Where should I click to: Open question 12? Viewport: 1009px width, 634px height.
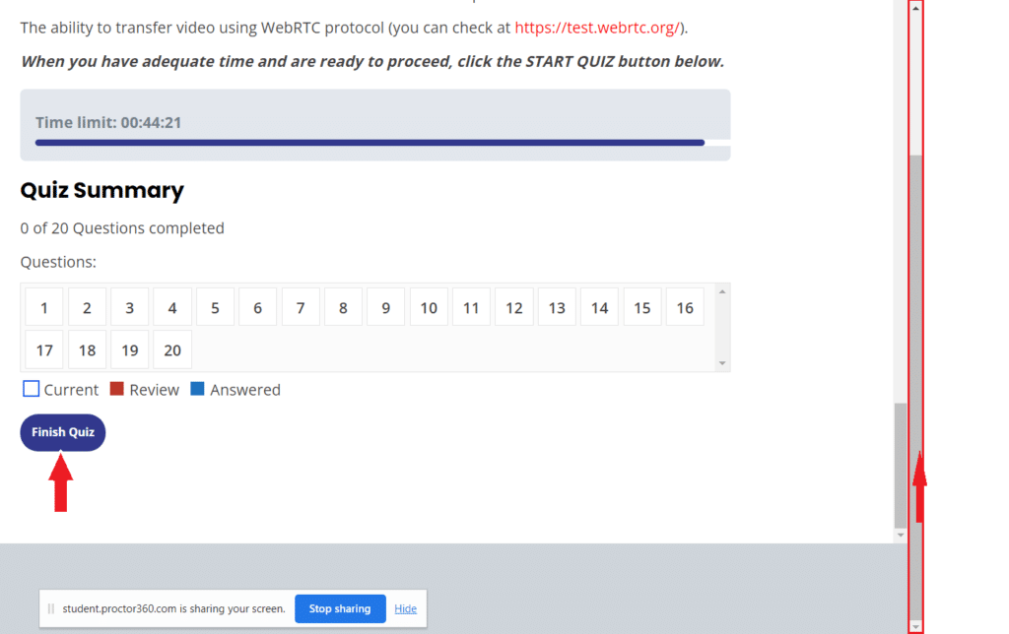(513, 307)
